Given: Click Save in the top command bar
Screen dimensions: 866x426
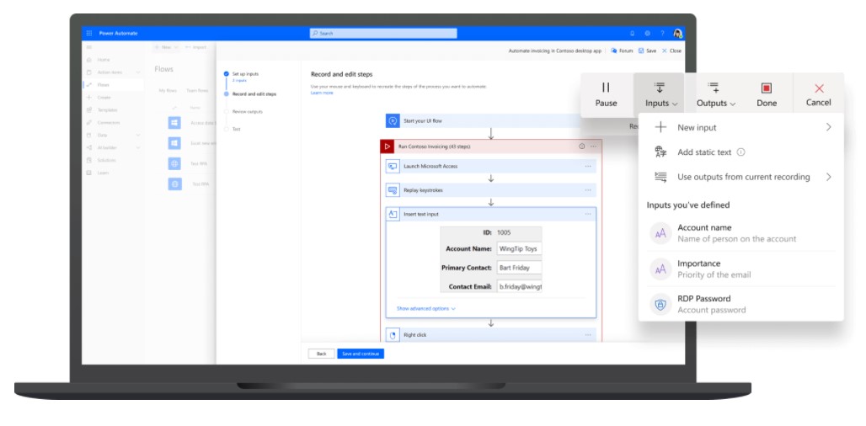Looking at the screenshot, I should tap(647, 51).
